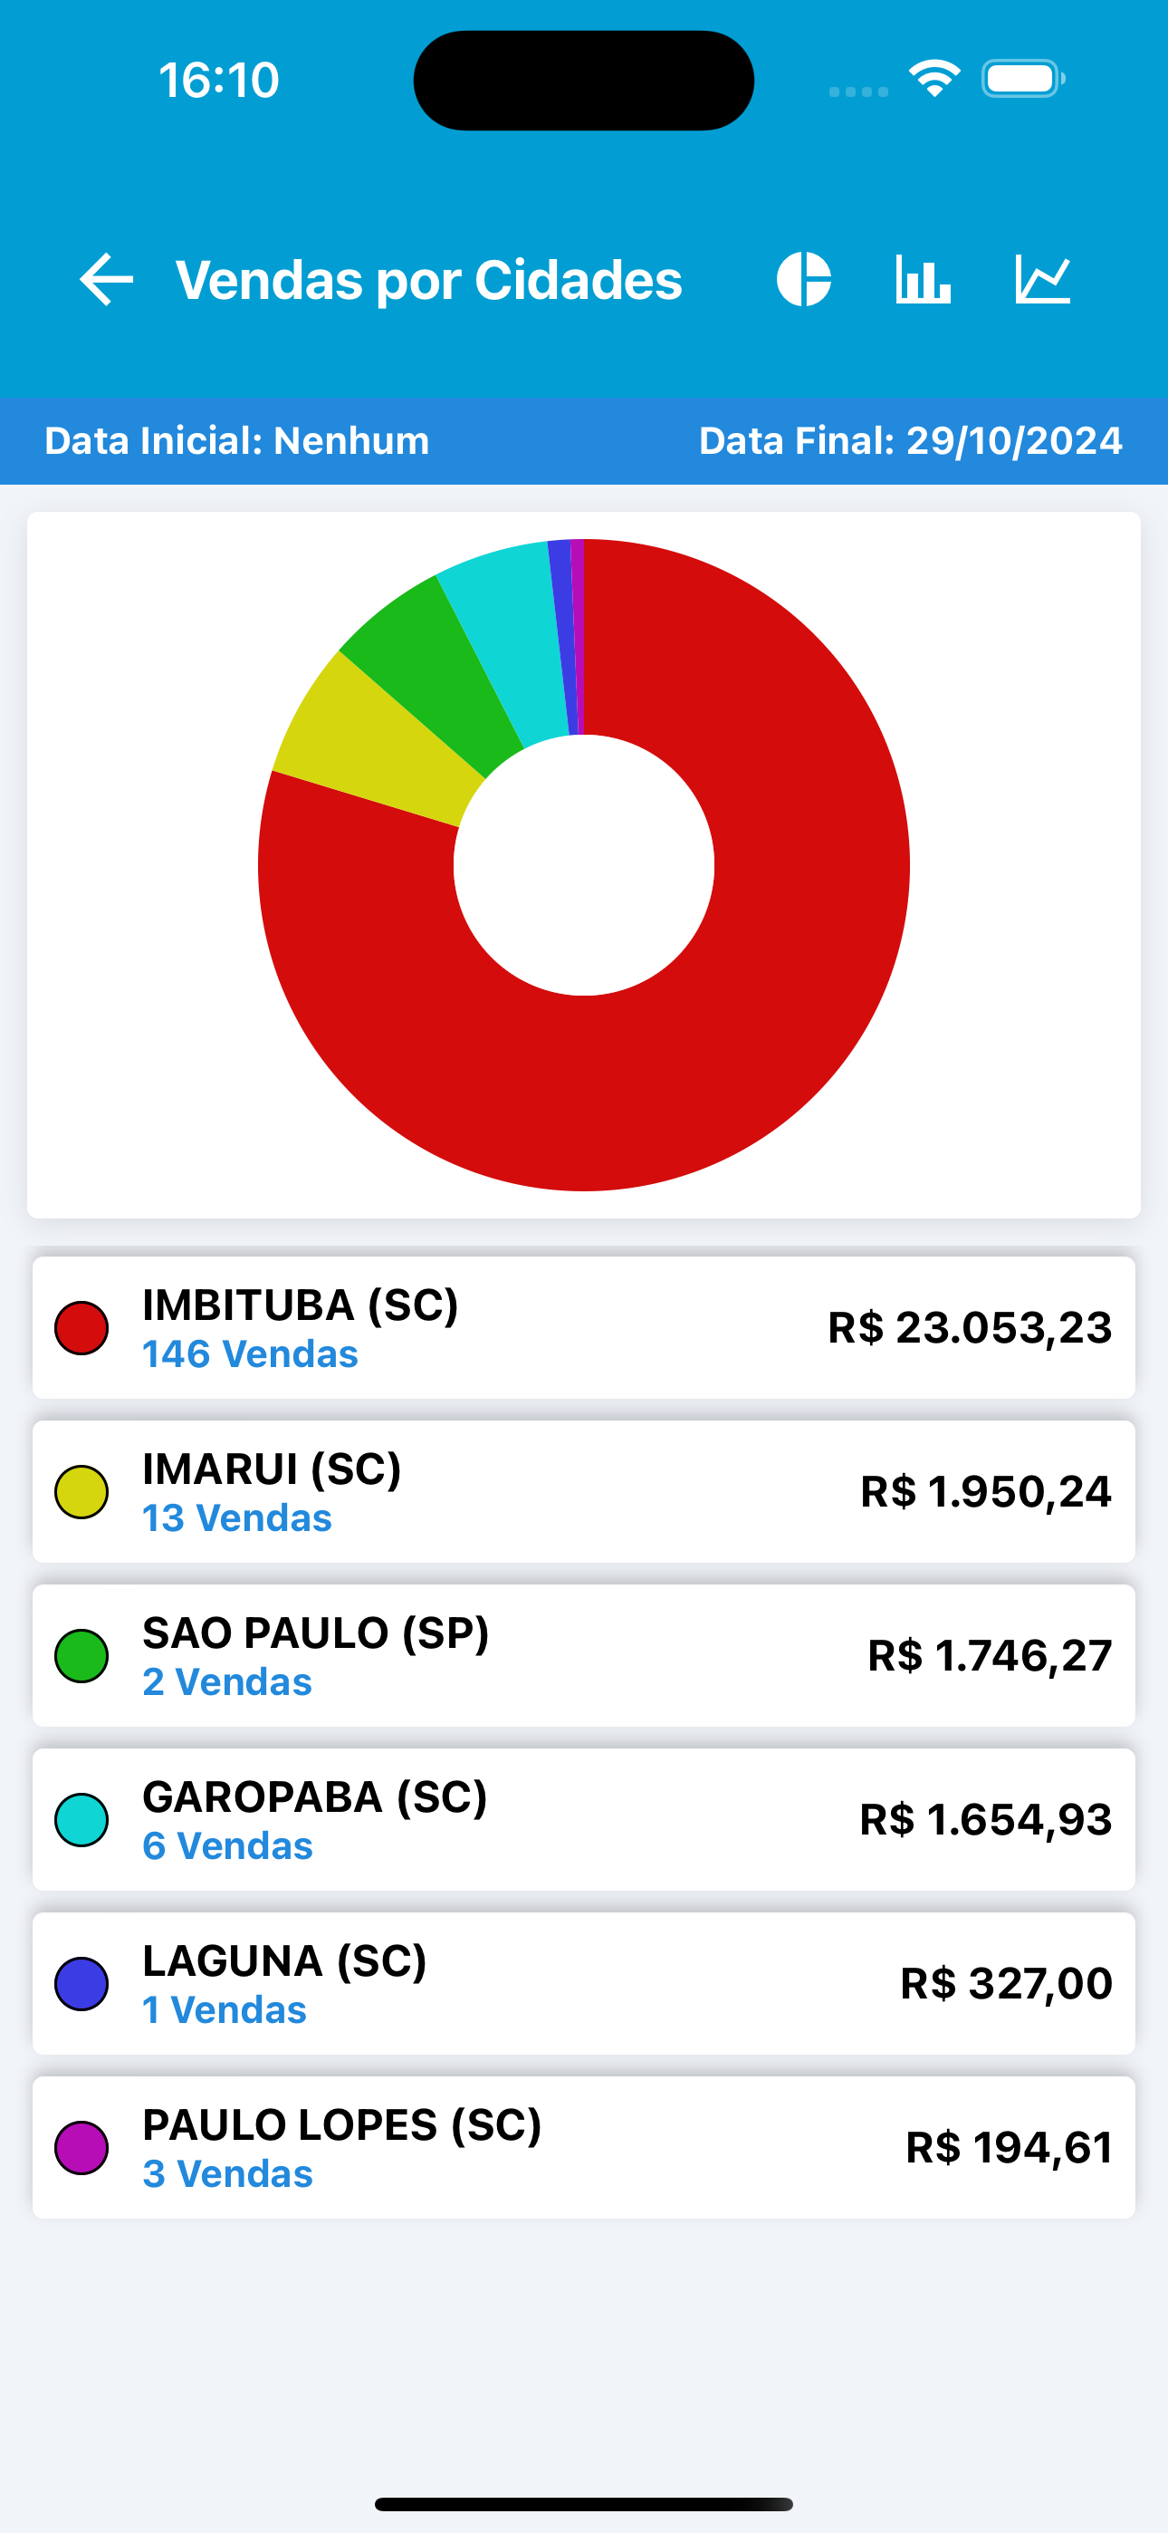Change the Data Final date filter
This screenshot has height=2533, width=1168.
pyautogui.click(x=911, y=440)
